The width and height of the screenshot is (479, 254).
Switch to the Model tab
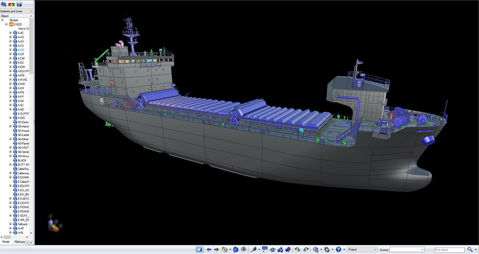tap(6, 242)
